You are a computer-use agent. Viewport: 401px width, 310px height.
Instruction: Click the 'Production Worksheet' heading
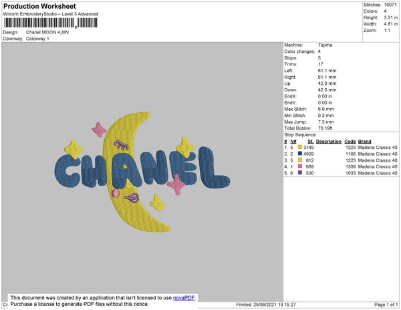pyautogui.click(x=39, y=7)
